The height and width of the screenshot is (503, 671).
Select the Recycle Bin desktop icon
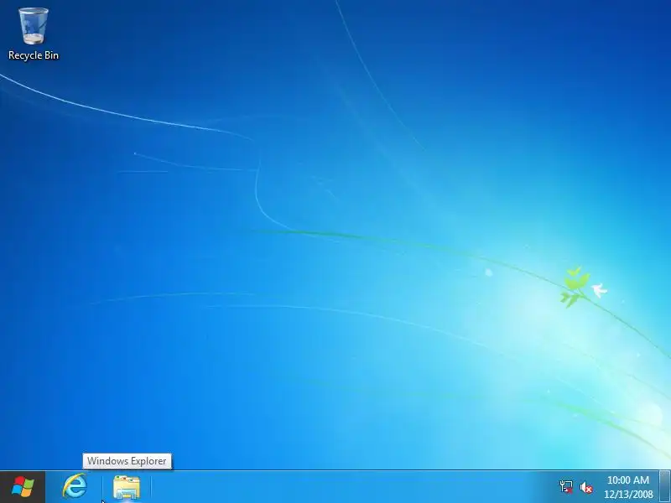coord(34,34)
